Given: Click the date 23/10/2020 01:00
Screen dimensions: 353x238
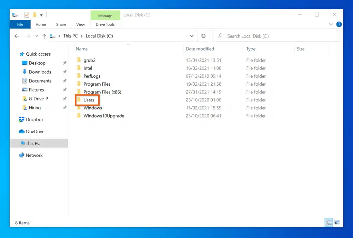Looking at the screenshot, I should [x=203, y=100].
